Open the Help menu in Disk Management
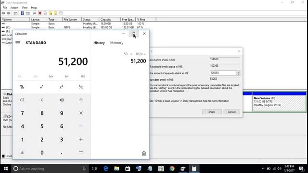The height and width of the screenshot is (173, 308). [34, 8]
